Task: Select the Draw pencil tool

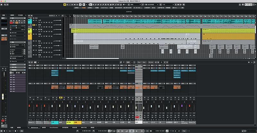Action: 95,4
